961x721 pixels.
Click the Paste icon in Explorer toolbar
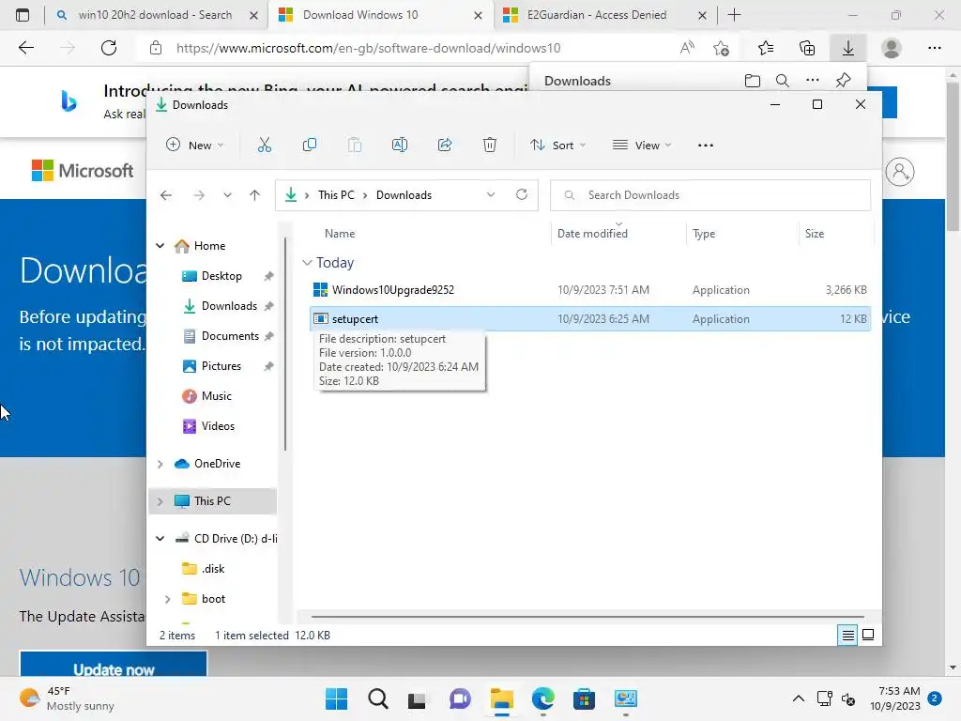[x=355, y=146]
